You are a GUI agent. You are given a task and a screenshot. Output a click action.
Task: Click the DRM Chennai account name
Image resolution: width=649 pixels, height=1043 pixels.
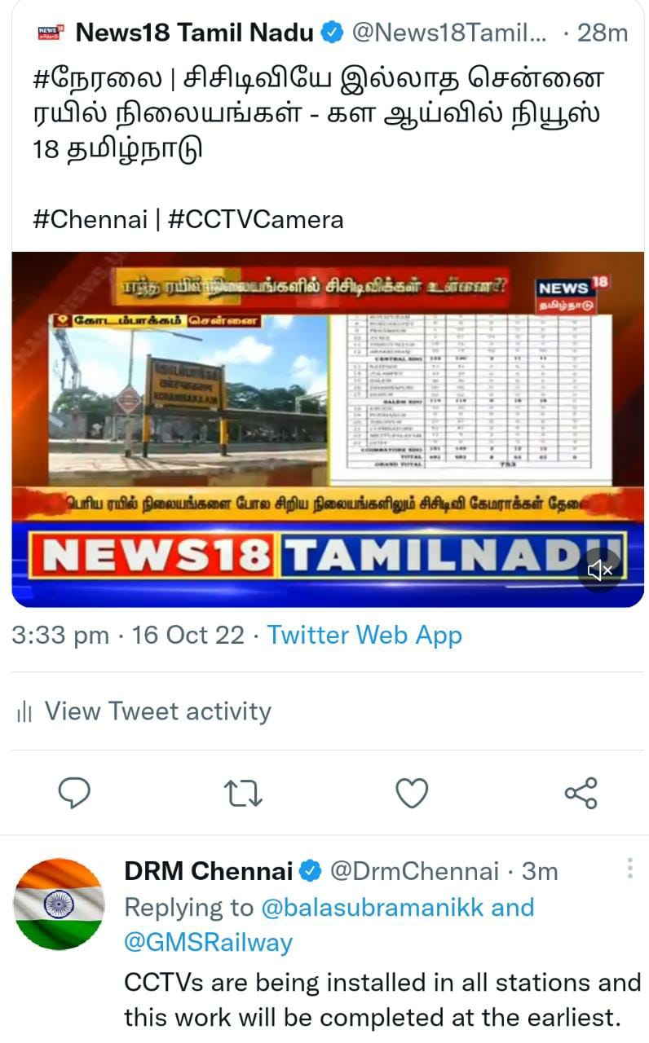click(208, 871)
